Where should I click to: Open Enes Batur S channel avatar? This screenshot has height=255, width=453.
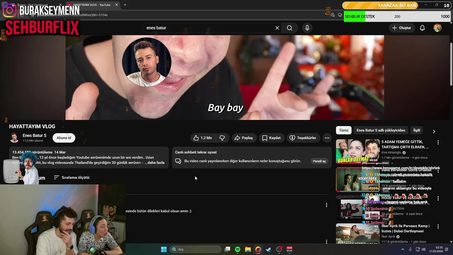(x=14, y=138)
